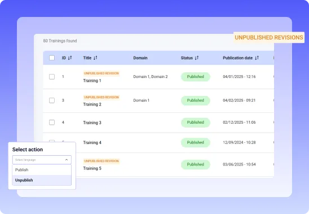
Task: Collapse dropdown using the chevron arrow
Action: (x=67, y=160)
